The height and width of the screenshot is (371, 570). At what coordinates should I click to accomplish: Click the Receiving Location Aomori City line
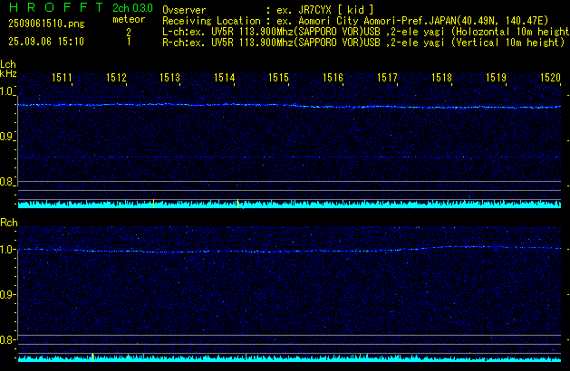point(355,21)
